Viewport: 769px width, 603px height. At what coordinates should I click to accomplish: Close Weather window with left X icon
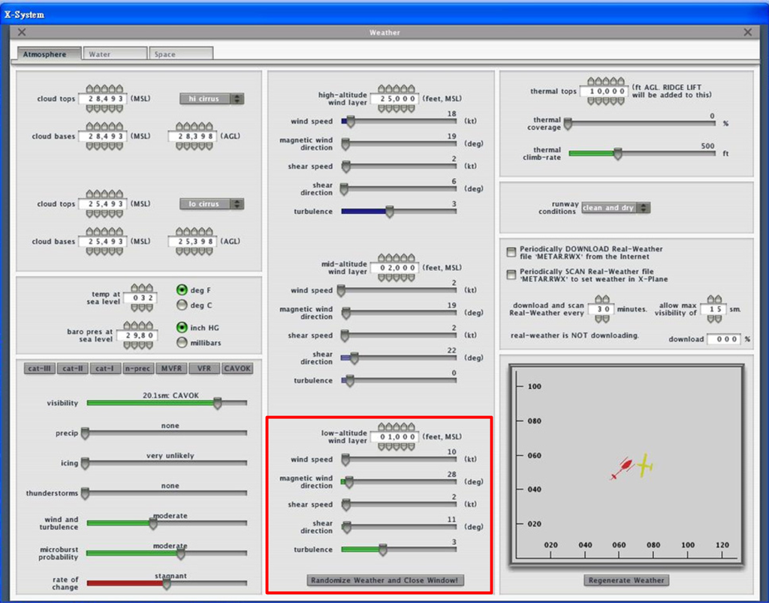click(x=22, y=32)
